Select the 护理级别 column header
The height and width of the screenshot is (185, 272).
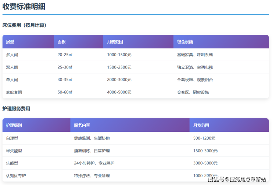[x=14, y=125]
